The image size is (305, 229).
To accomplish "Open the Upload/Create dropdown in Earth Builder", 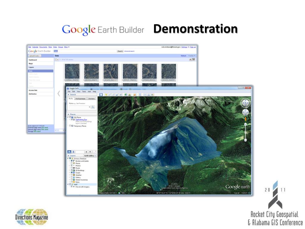I will click(x=35, y=56).
